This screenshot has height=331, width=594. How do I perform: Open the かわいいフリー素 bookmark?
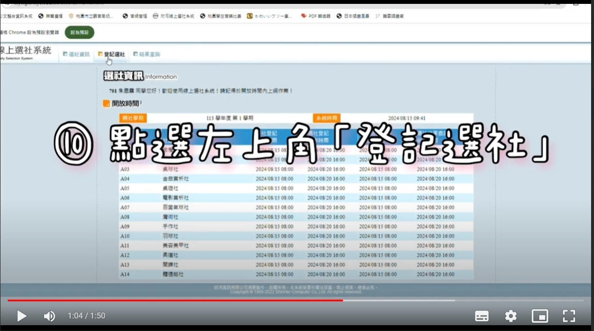click(x=269, y=16)
